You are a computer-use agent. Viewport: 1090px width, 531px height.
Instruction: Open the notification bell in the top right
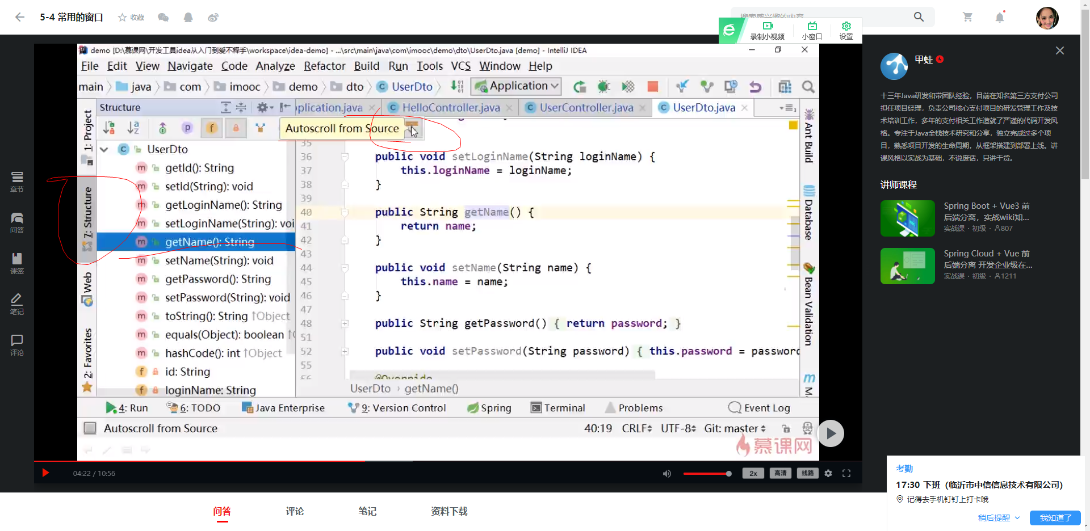(x=1000, y=17)
